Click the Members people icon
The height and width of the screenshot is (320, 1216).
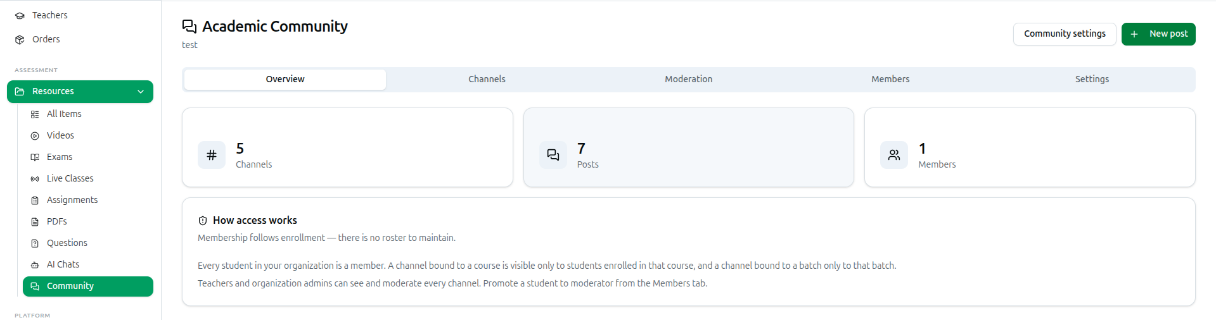pyautogui.click(x=894, y=155)
